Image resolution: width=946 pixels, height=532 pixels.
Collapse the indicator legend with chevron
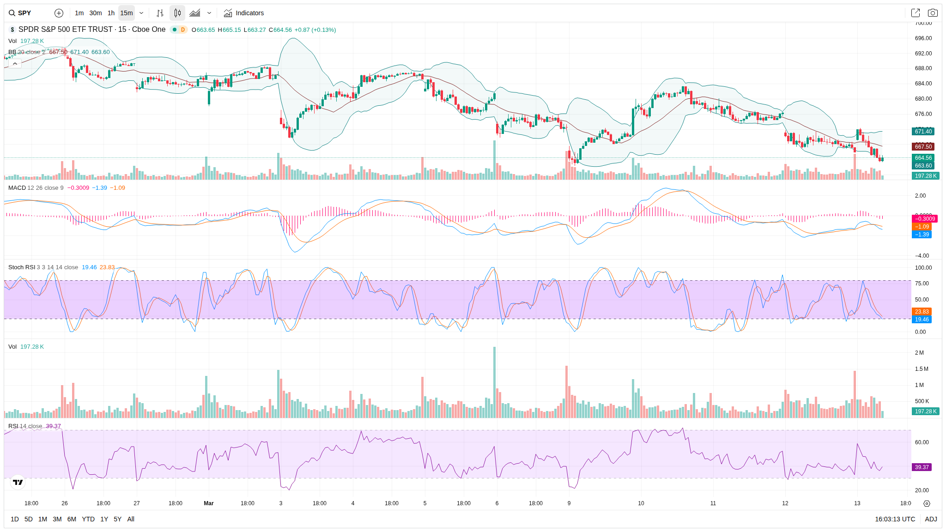click(x=15, y=64)
